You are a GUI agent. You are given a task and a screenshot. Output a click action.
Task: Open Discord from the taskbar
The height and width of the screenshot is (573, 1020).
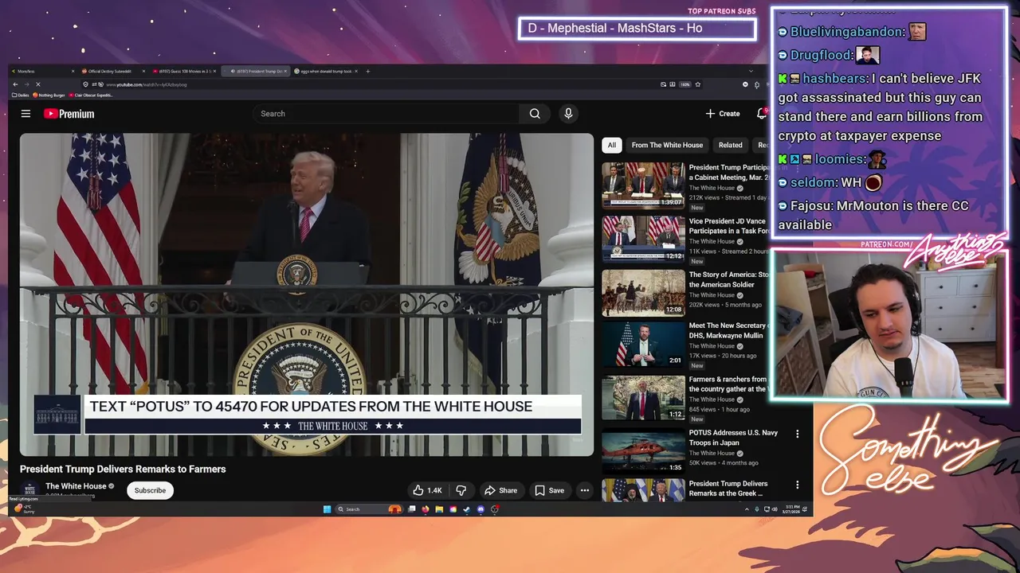[x=481, y=509]
